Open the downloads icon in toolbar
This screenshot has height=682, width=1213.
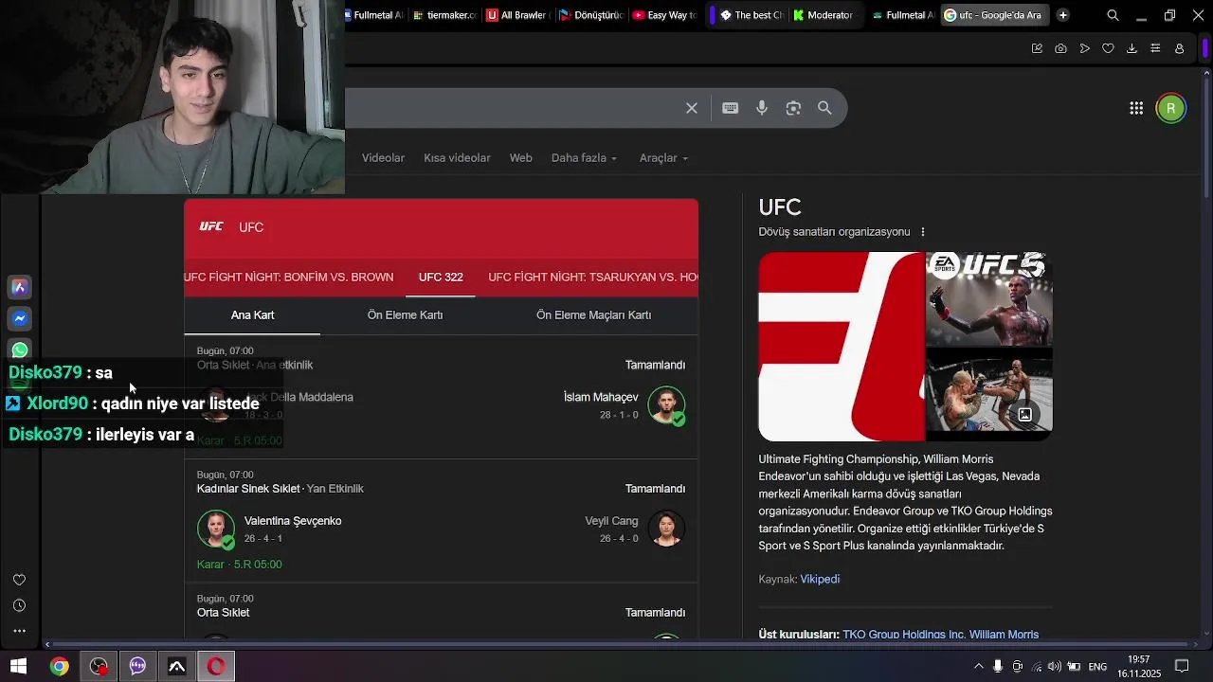coord(1132,48)
